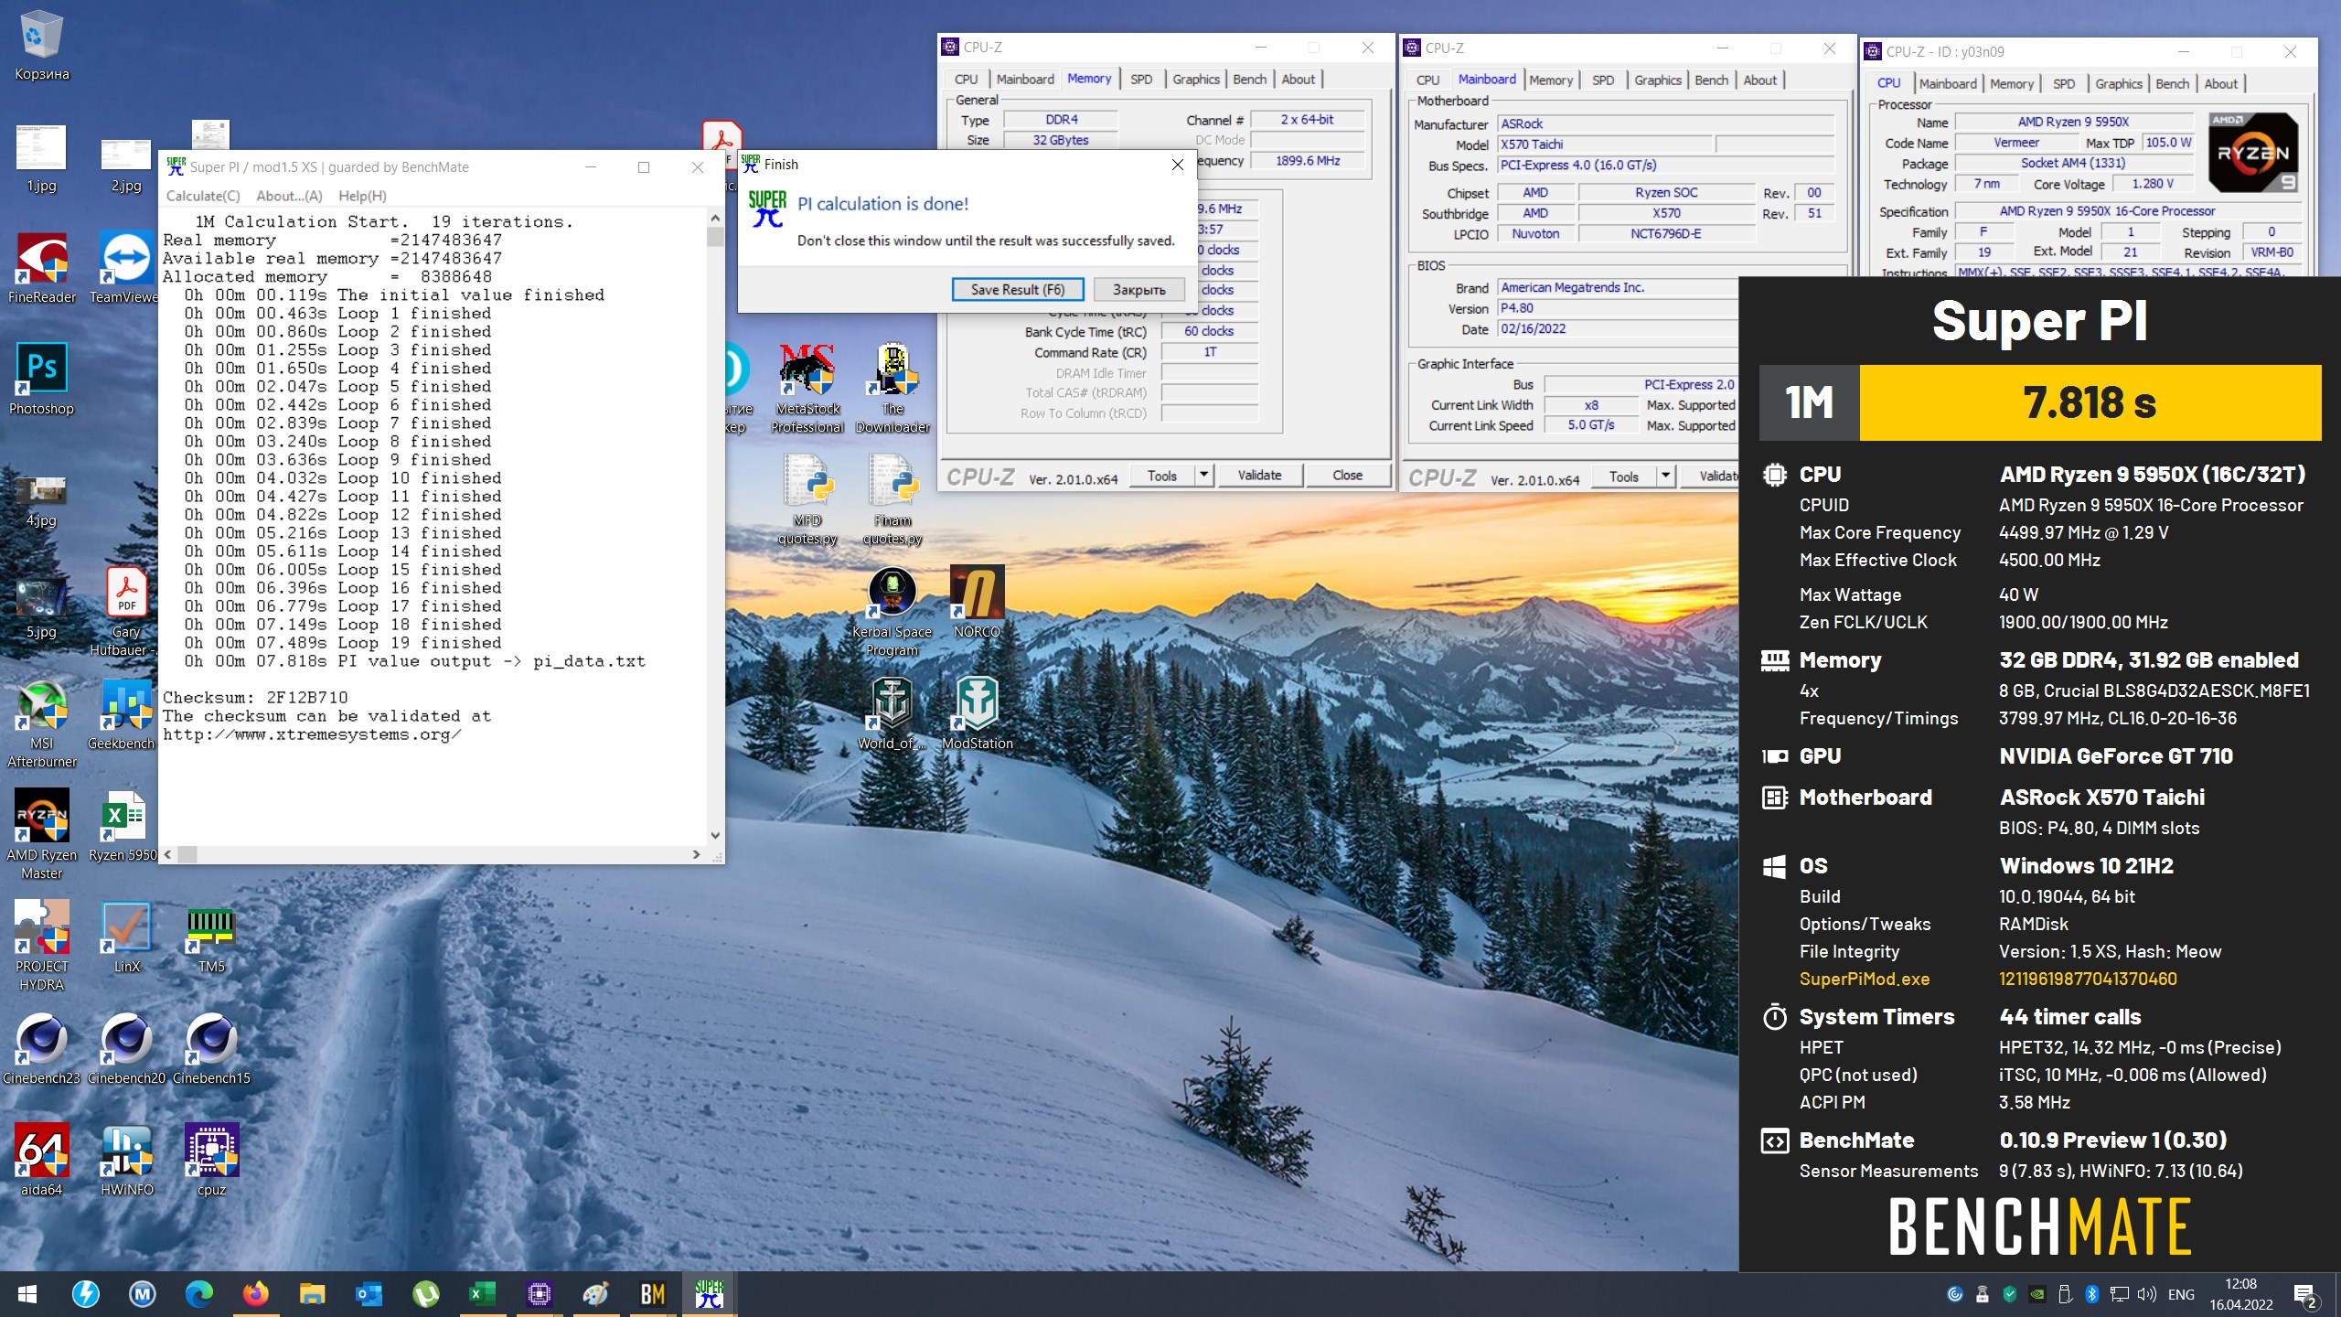Open the 4.jpg desktop thumbnail
2341x1317 pixels.
[x=41, y=501]
